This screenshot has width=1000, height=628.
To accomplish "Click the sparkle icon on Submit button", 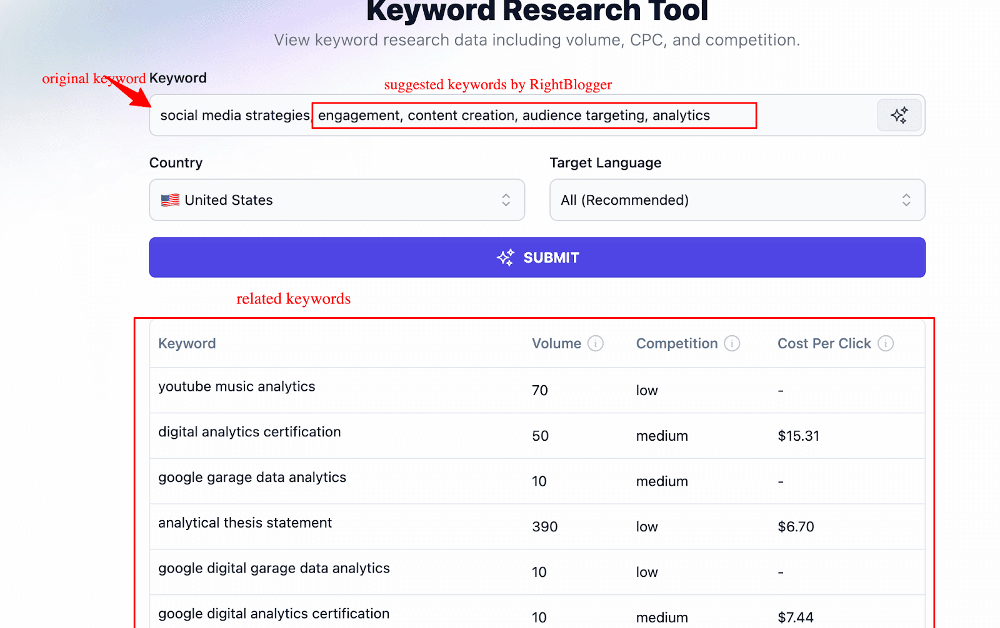I will click(x=505, y=257).
